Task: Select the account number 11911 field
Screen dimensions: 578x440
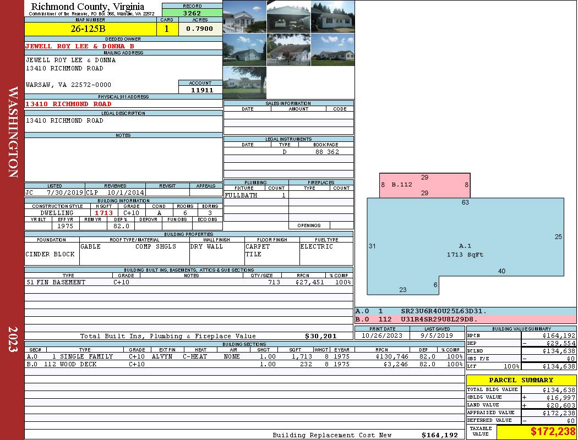Action: coord(200,90)
